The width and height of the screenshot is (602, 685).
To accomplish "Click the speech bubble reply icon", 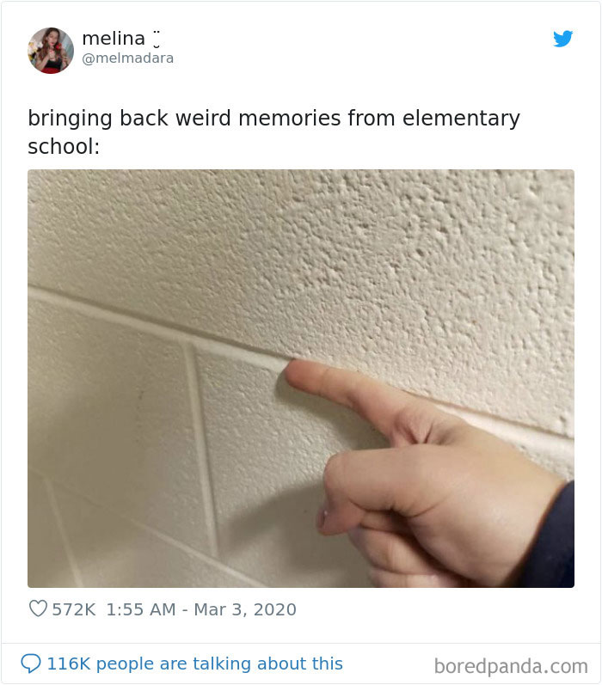I will (x=31, y=664).
